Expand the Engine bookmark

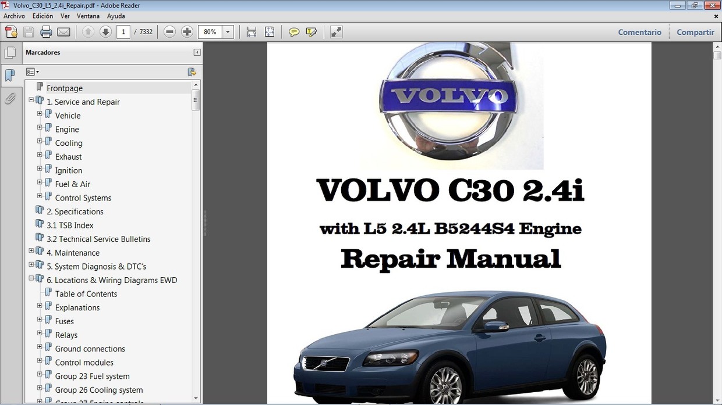click(x=40, y=128)
